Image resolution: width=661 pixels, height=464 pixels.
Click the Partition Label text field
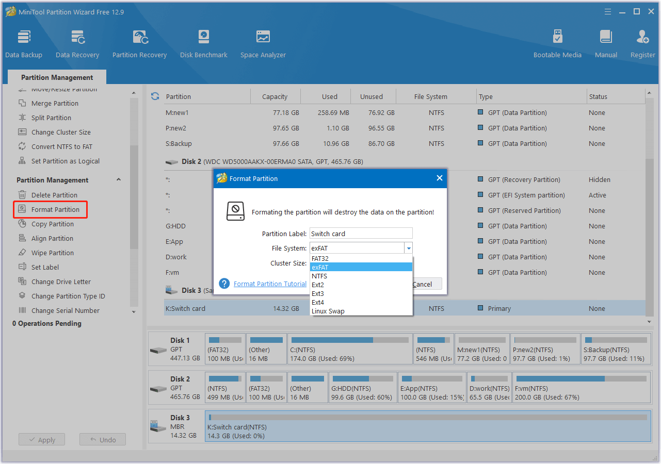point(361,233)
